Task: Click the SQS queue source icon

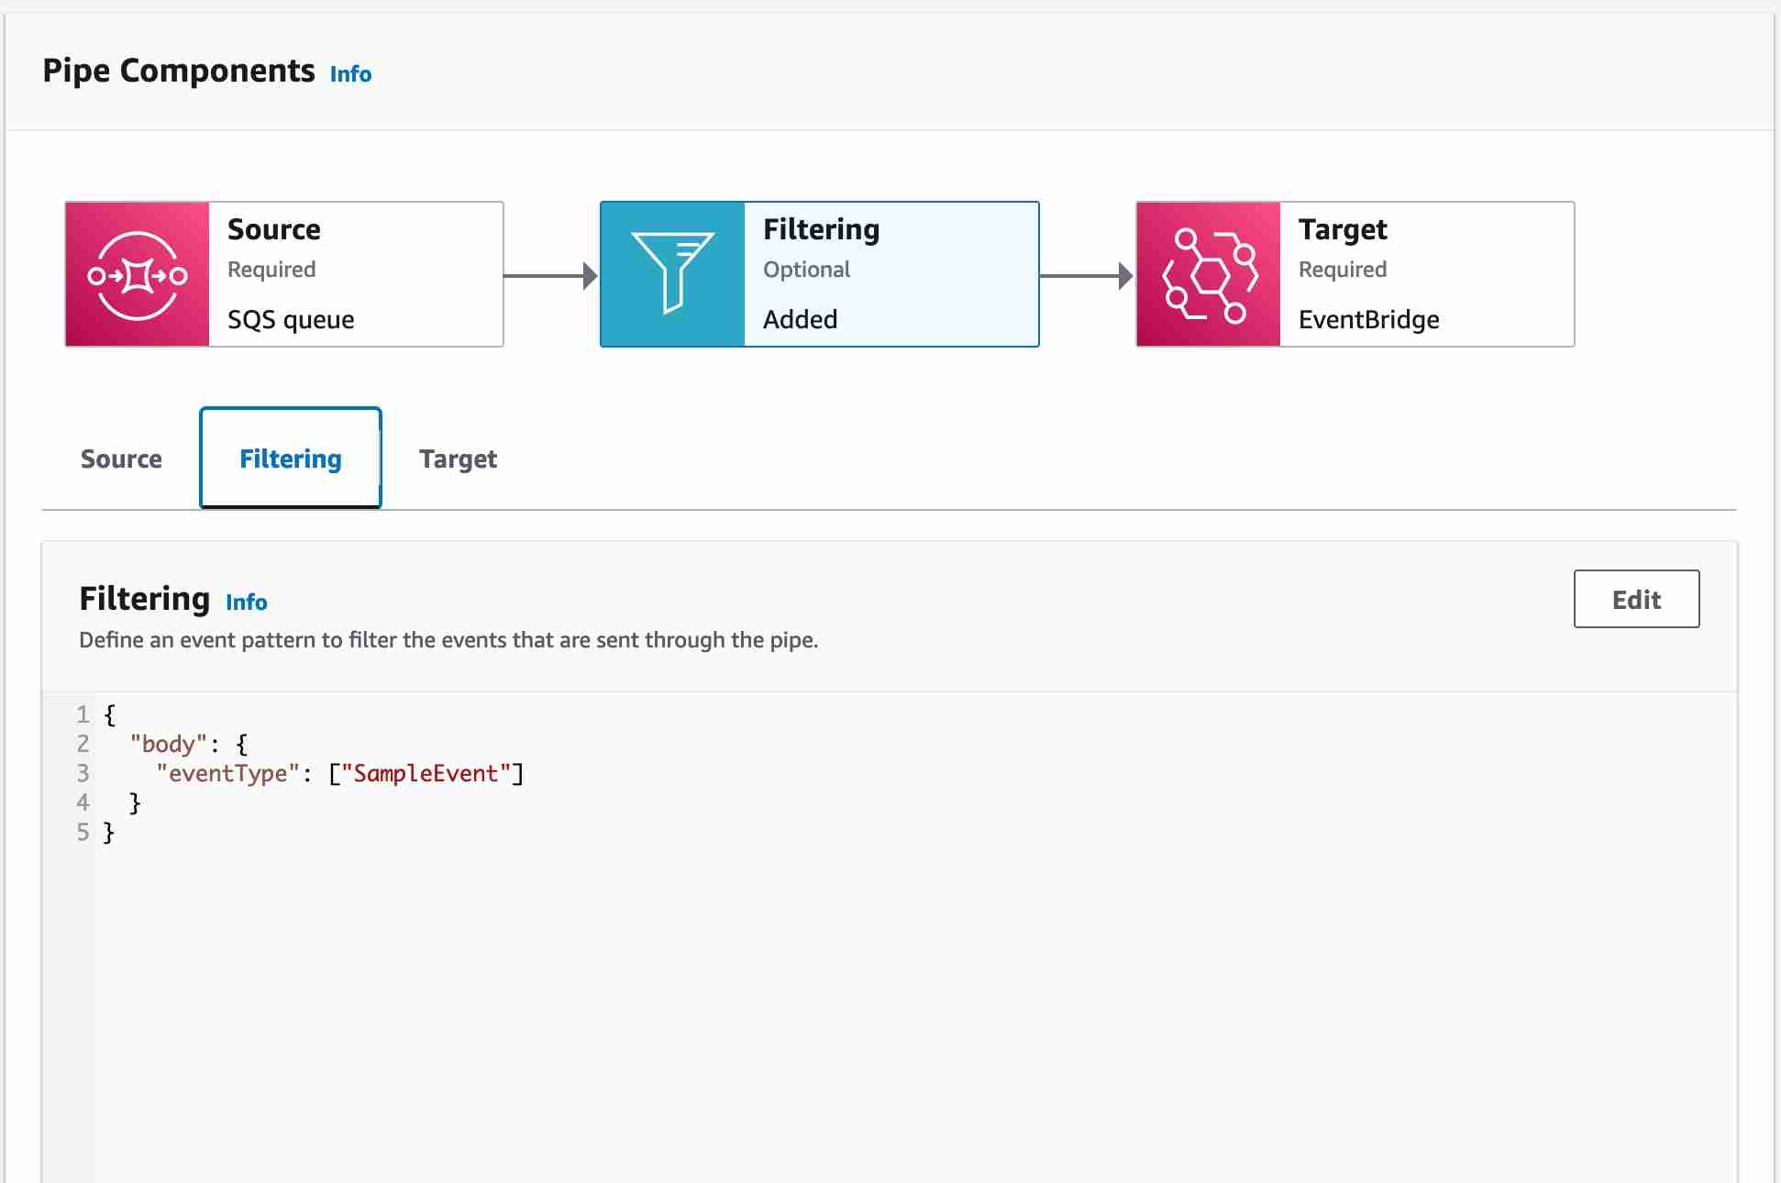Action: (x=138, y=274)
